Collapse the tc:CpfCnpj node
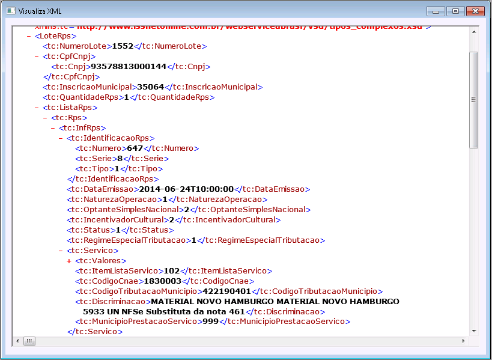The width and height of the screenshot is (492, 360). click(x=37, y=57)
